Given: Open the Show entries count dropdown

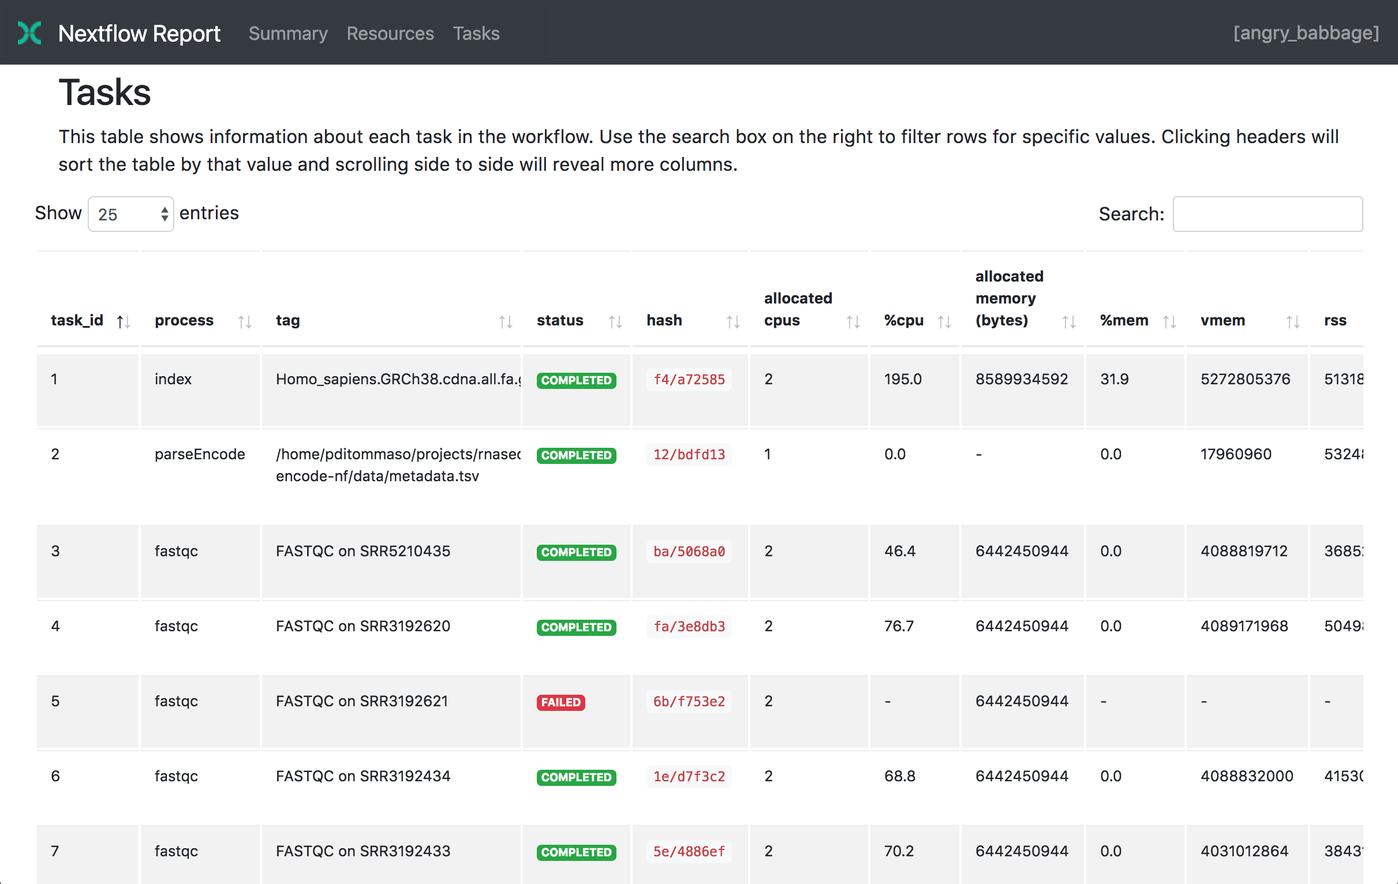Looking at the screenshot, I should (x=131, y=214).
